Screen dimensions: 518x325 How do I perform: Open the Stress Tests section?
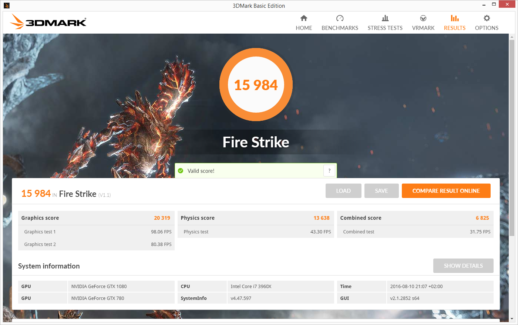(x=385, y=22)
